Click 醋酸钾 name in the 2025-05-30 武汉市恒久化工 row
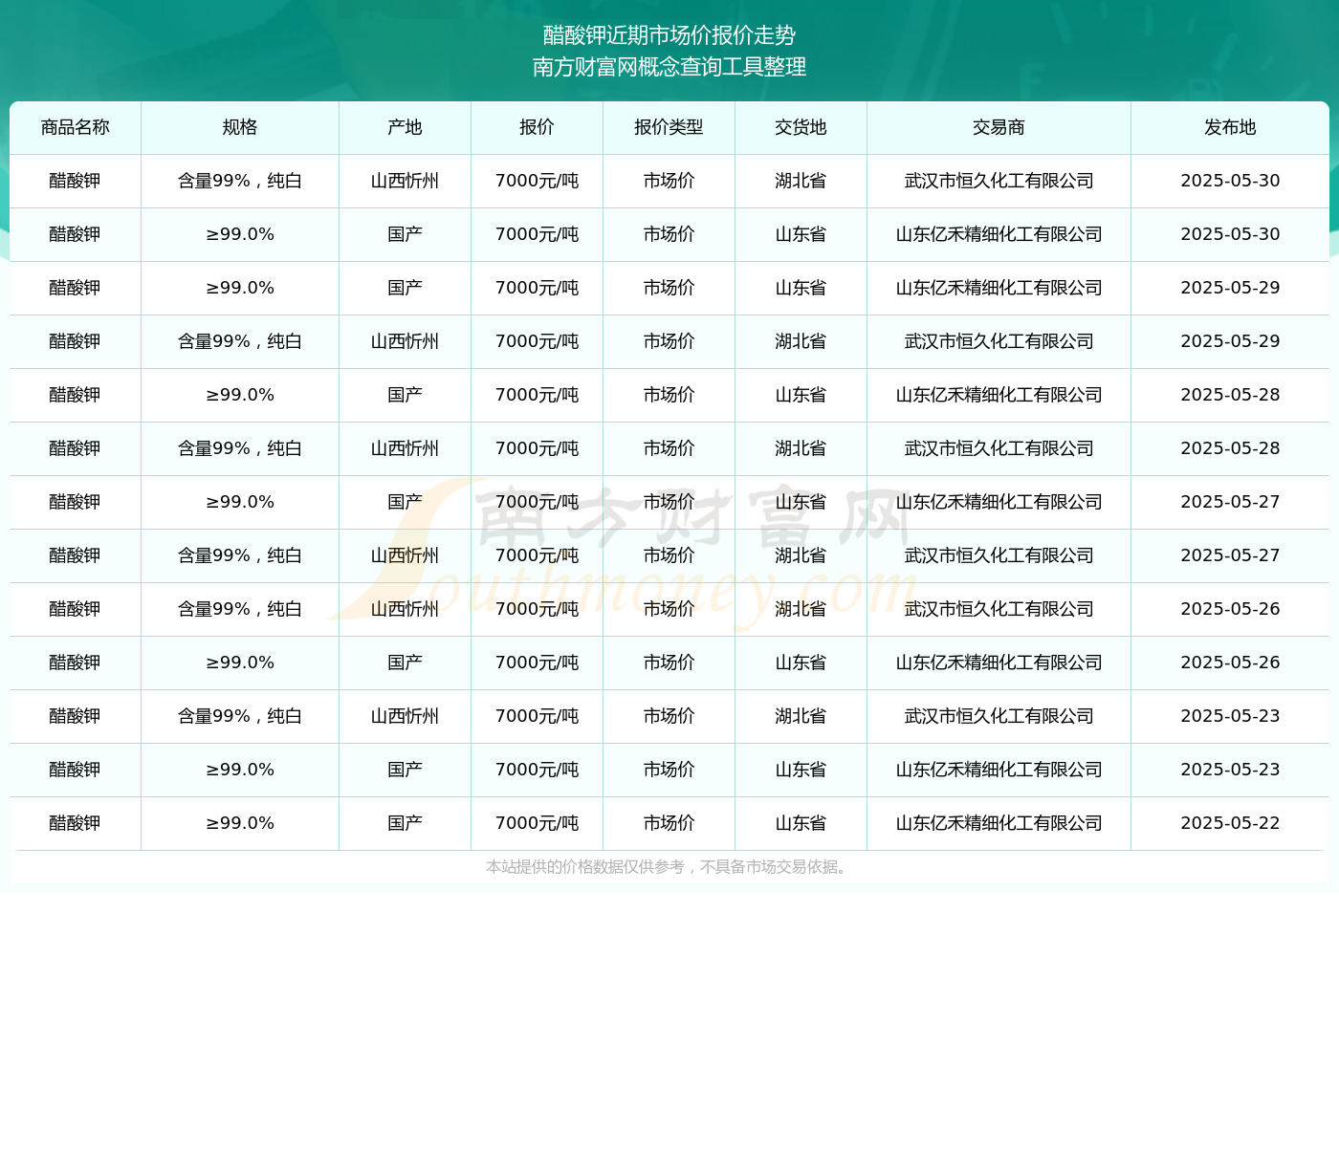The width and height of the screenshot is (1339, 1152). 76,181
